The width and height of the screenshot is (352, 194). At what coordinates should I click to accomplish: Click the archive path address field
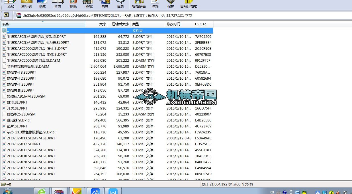tap(184, 15)
